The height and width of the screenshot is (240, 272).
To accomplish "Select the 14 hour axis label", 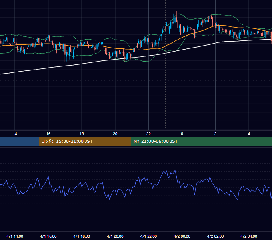I will (x=15, y=134).
